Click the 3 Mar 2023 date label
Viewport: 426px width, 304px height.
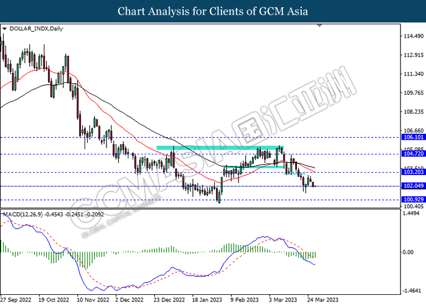point(283,300)
